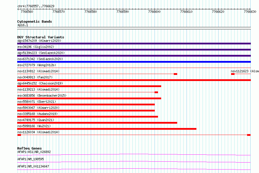Open variant dgv1547n209 (Almarri2020) label
Viewport: 259px width, 173px height.
click(39, 41)
